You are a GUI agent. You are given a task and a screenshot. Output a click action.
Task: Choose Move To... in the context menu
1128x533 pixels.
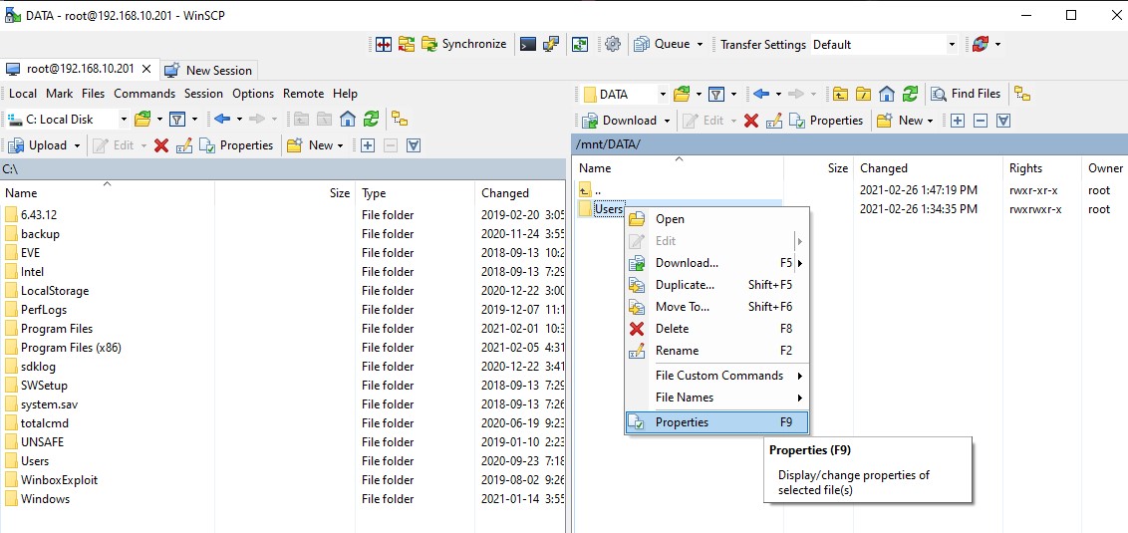tap(716, 307)
